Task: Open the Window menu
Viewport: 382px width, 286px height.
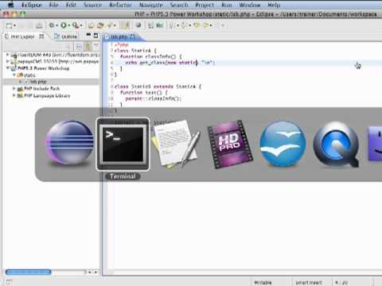Action: (x=250, y=5)
